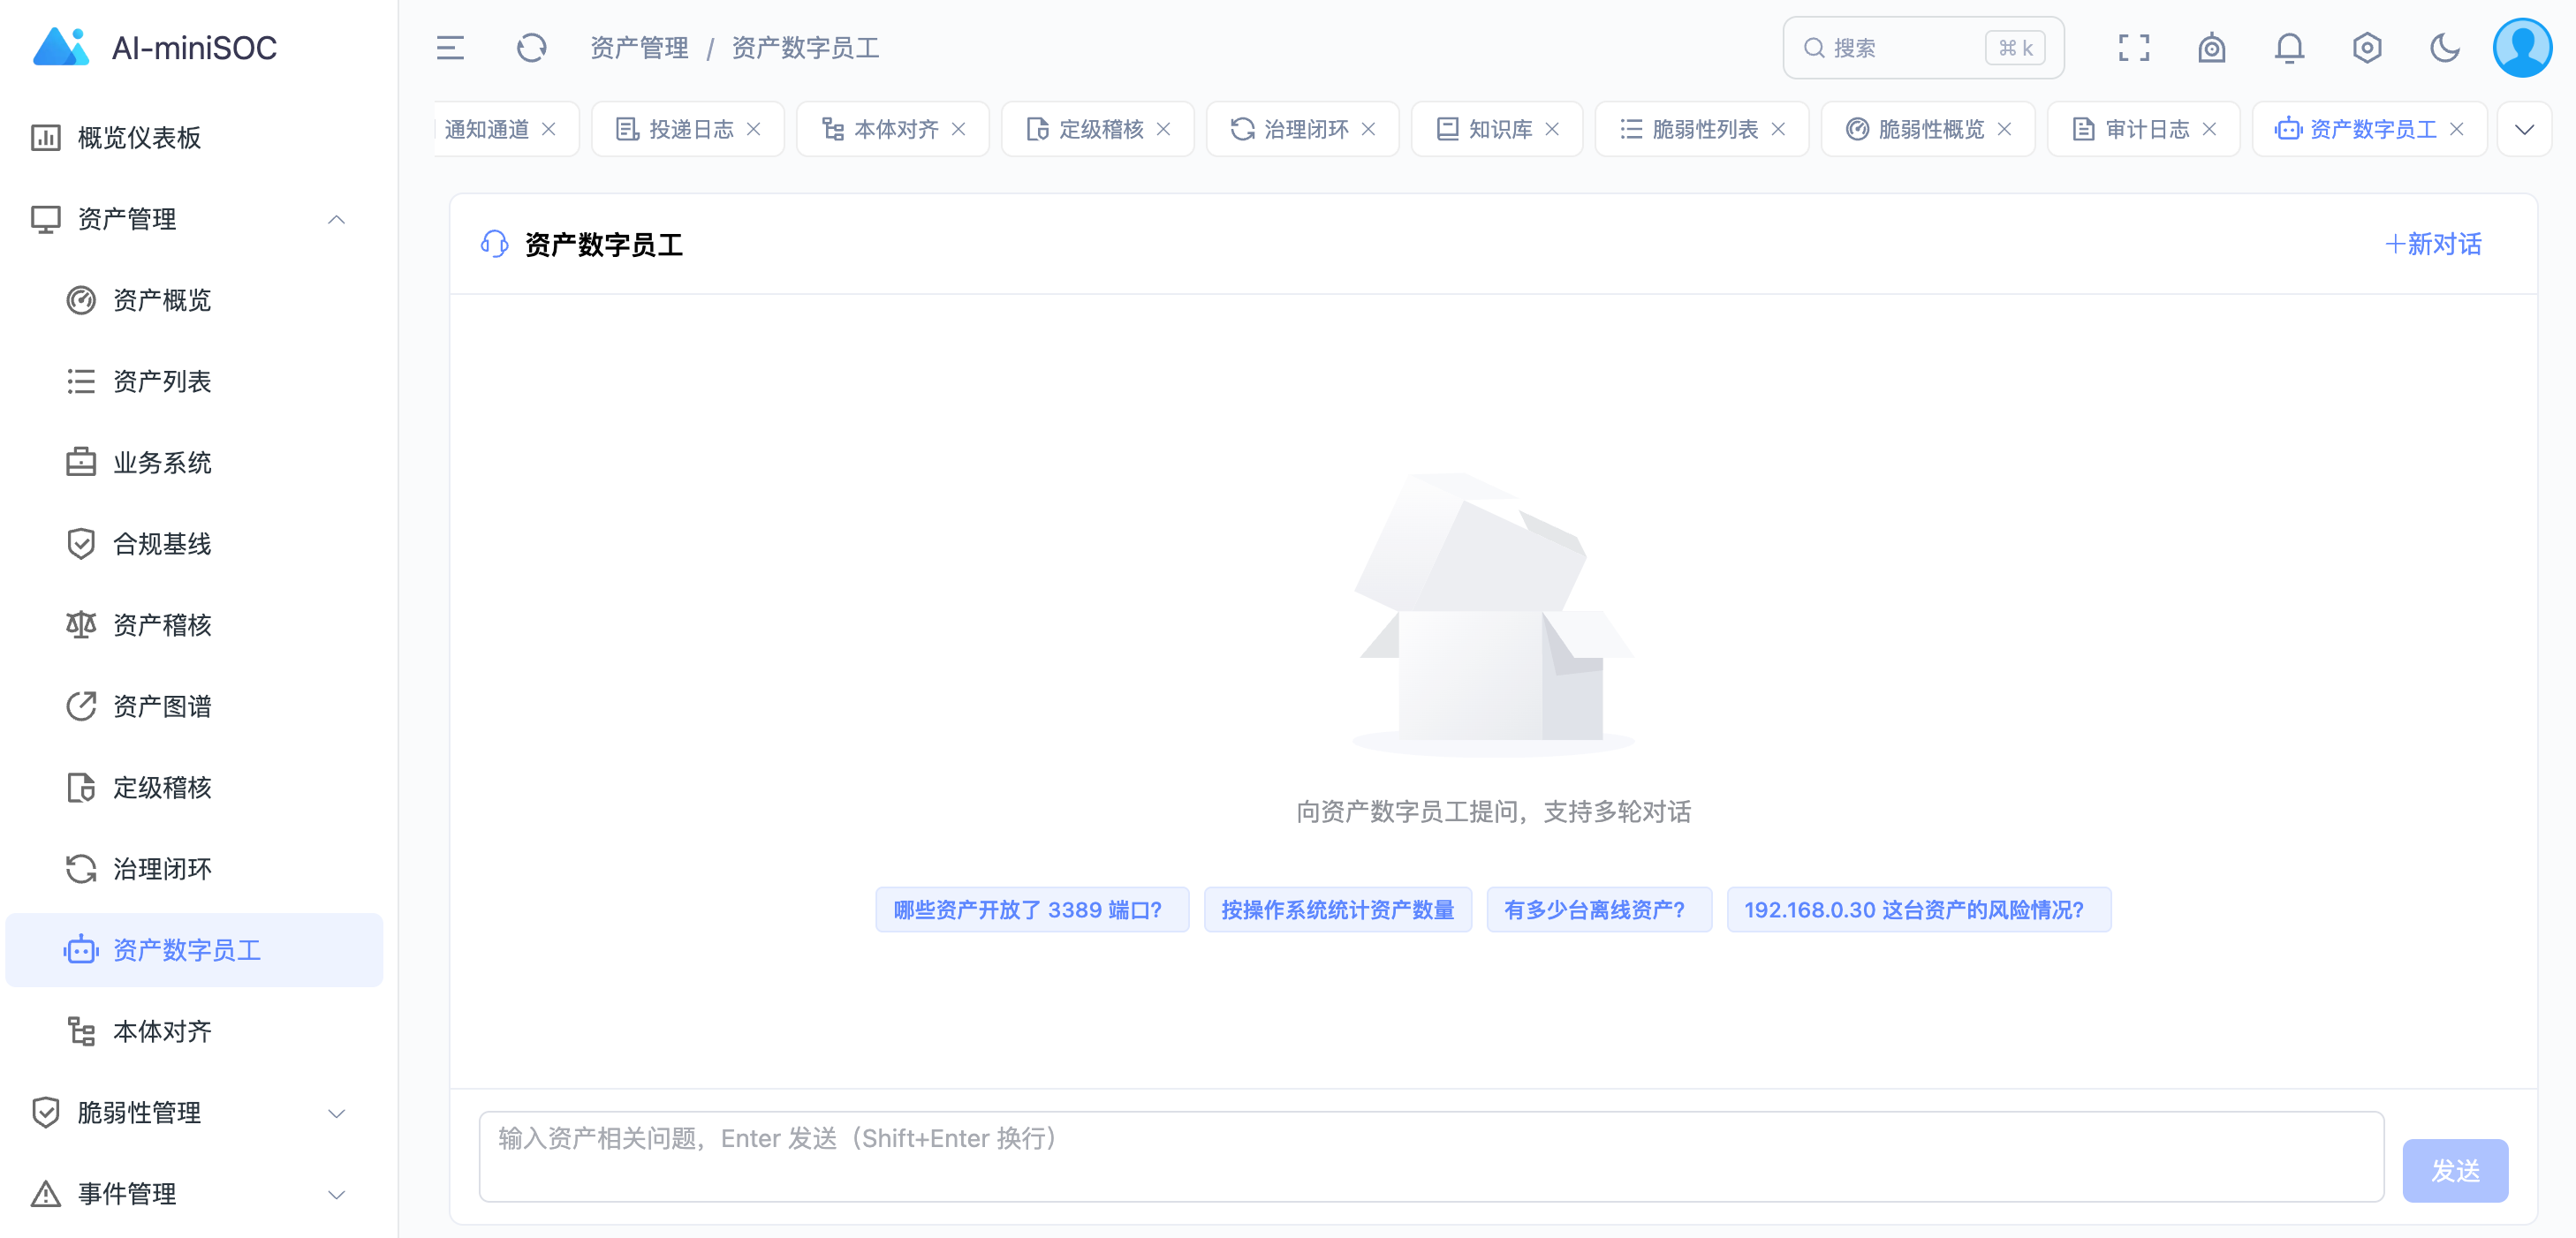This screenshot has width=2576, height=1238.
Task: Toggle dark mode with the moon icon
Action: [2444, 48]
